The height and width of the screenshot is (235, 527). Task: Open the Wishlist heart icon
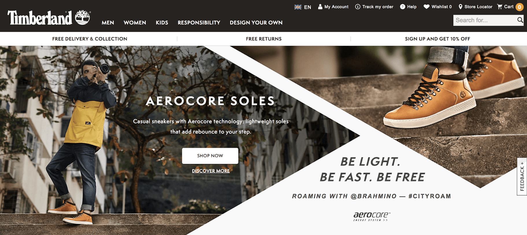point(426,7)
